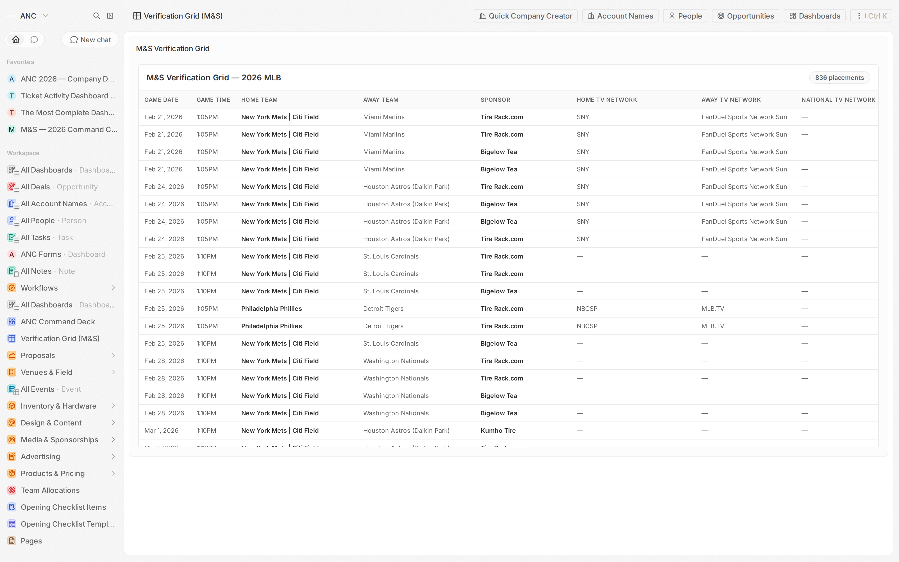Expand the Advertising chevron
The height and width of the screenshot is (562, 899).
pyautogui.click(x=114, y=456)
